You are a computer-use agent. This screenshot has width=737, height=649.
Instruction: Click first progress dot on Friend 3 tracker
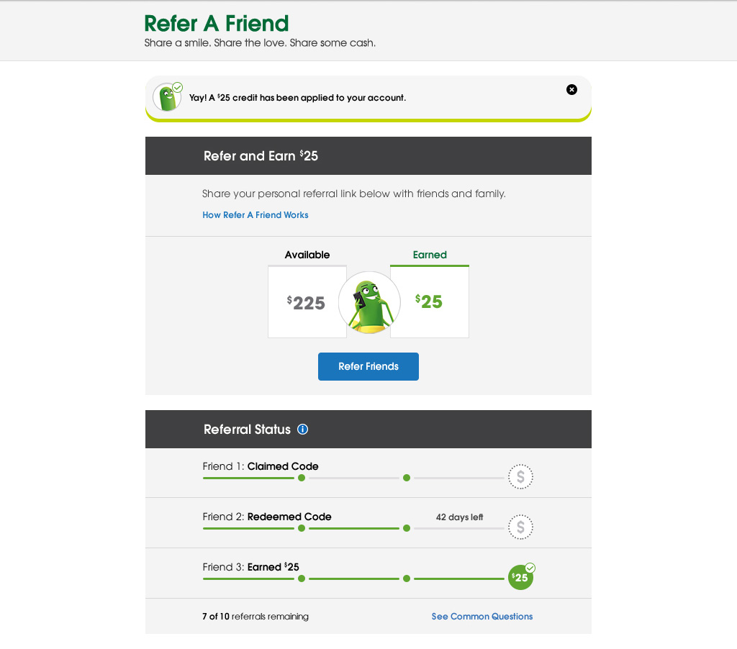click(302, 578)
